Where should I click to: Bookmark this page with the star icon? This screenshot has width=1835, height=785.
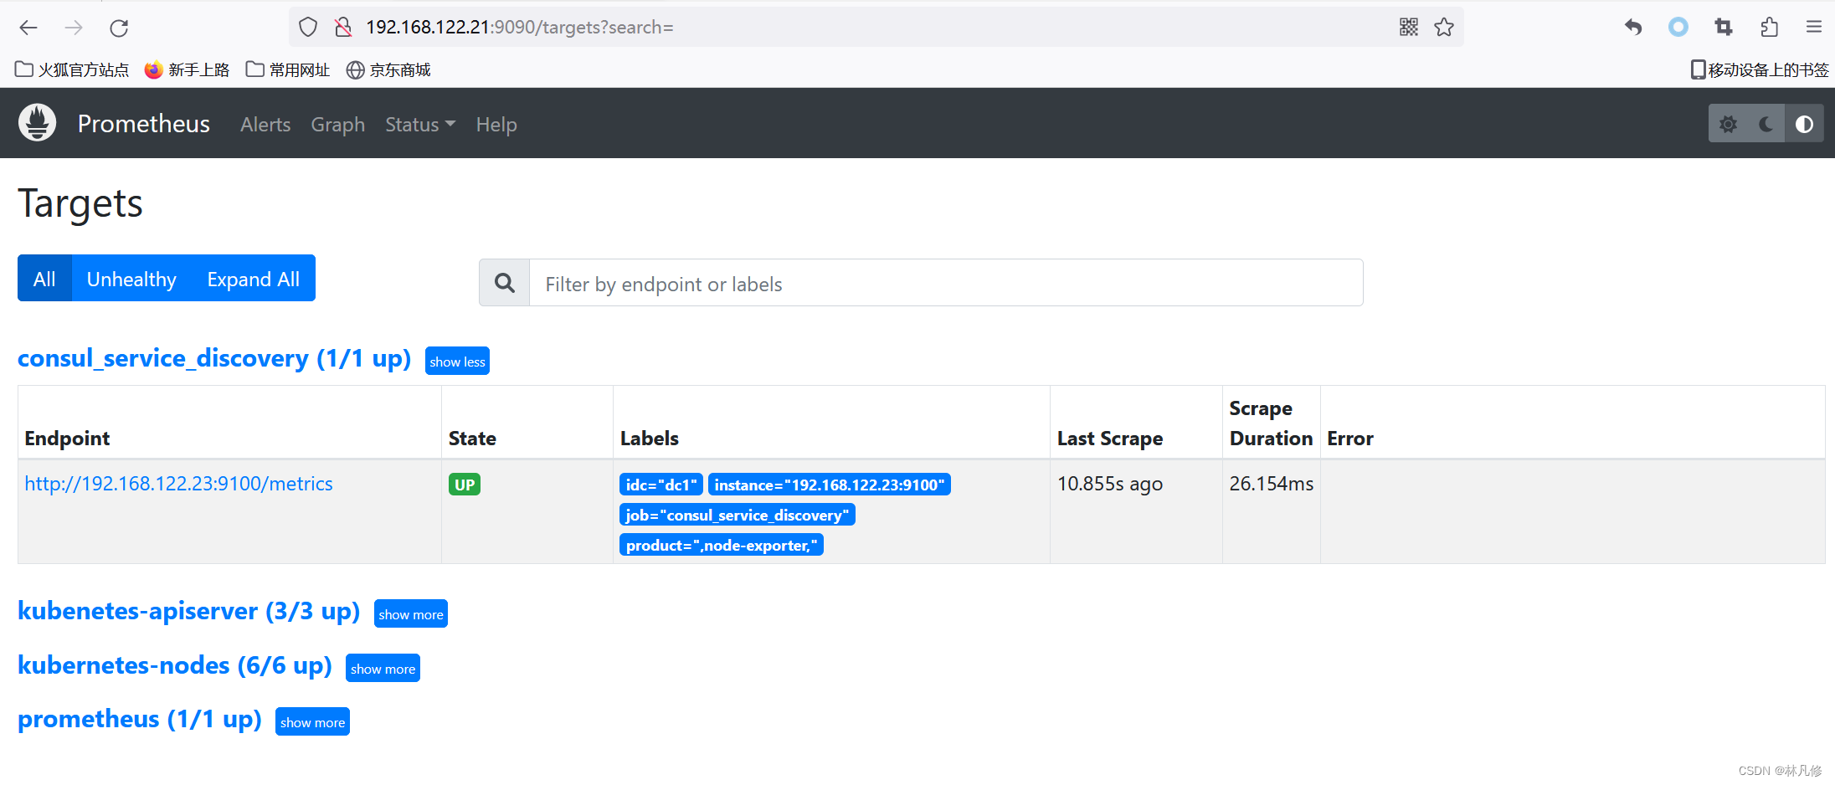(x=1444, y=28)
